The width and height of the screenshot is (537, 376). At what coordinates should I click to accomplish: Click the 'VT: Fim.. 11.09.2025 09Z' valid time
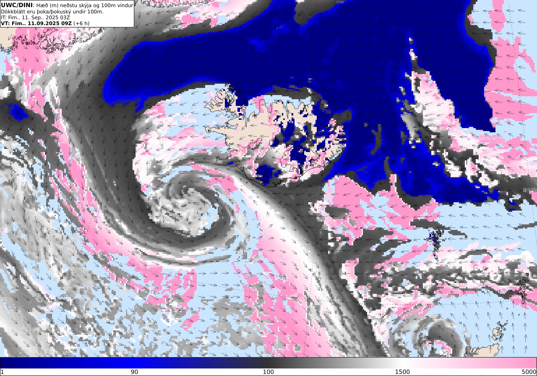click(x=36, y=23)
